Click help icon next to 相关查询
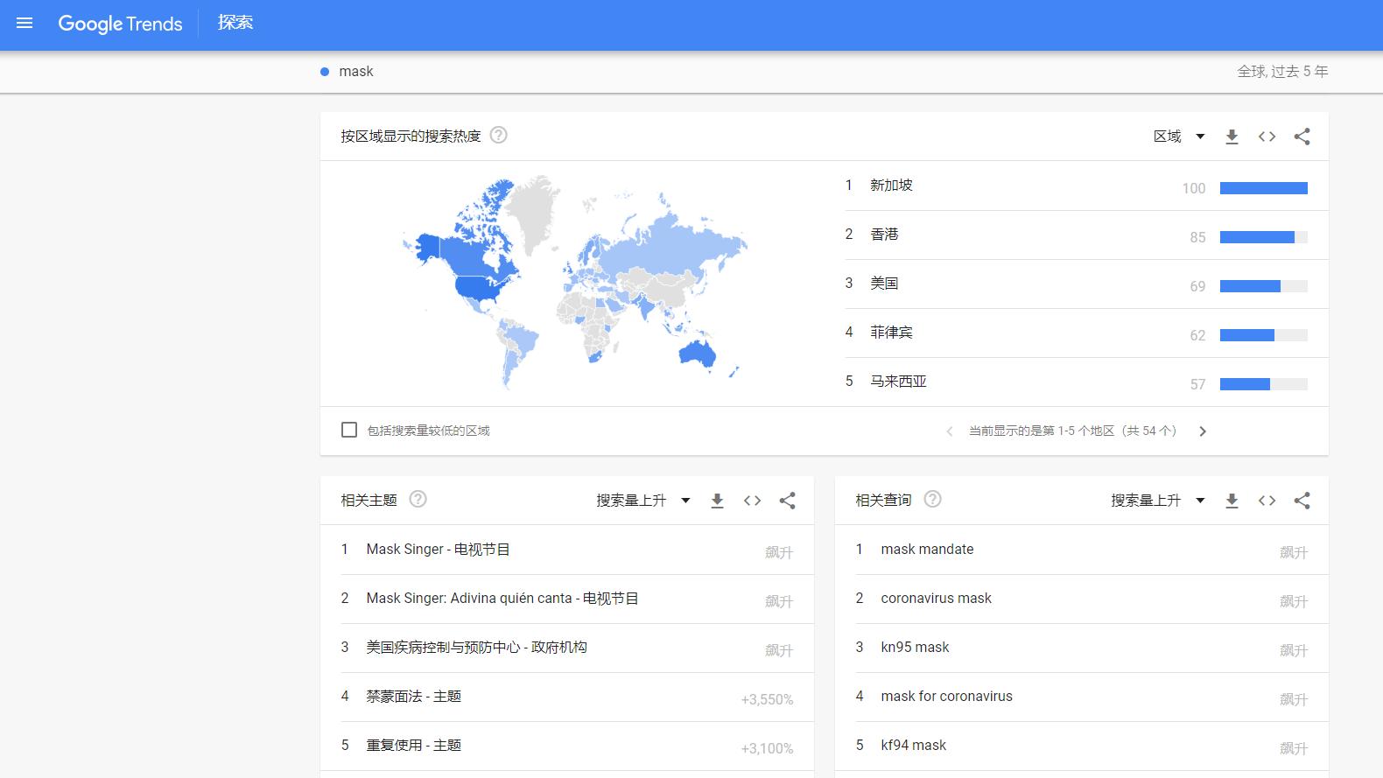 pyautogui.click(x=933, y=500)
